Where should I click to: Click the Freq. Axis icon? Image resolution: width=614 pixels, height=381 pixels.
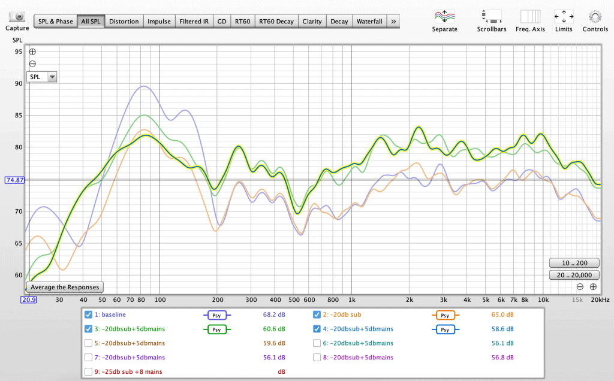point(530,16)
